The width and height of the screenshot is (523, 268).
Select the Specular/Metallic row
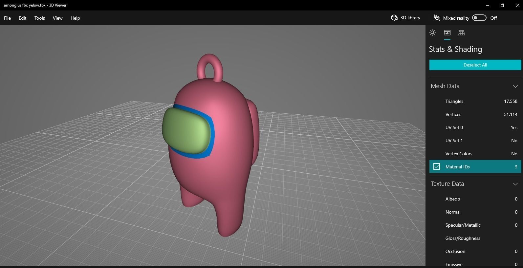point(475,225)
